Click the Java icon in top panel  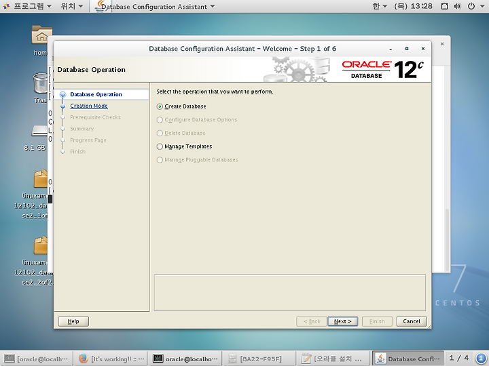coord(101,6)
